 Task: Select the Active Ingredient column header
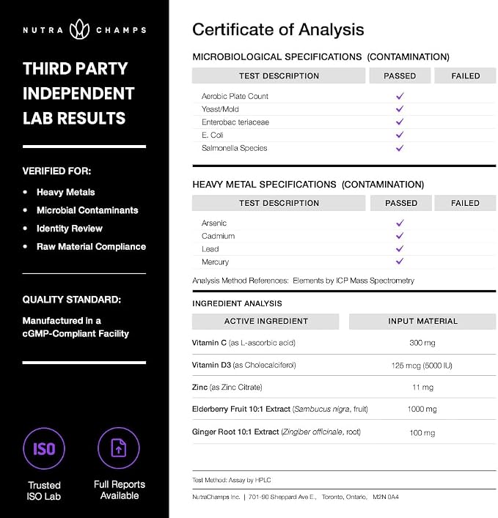pos(266,321)
